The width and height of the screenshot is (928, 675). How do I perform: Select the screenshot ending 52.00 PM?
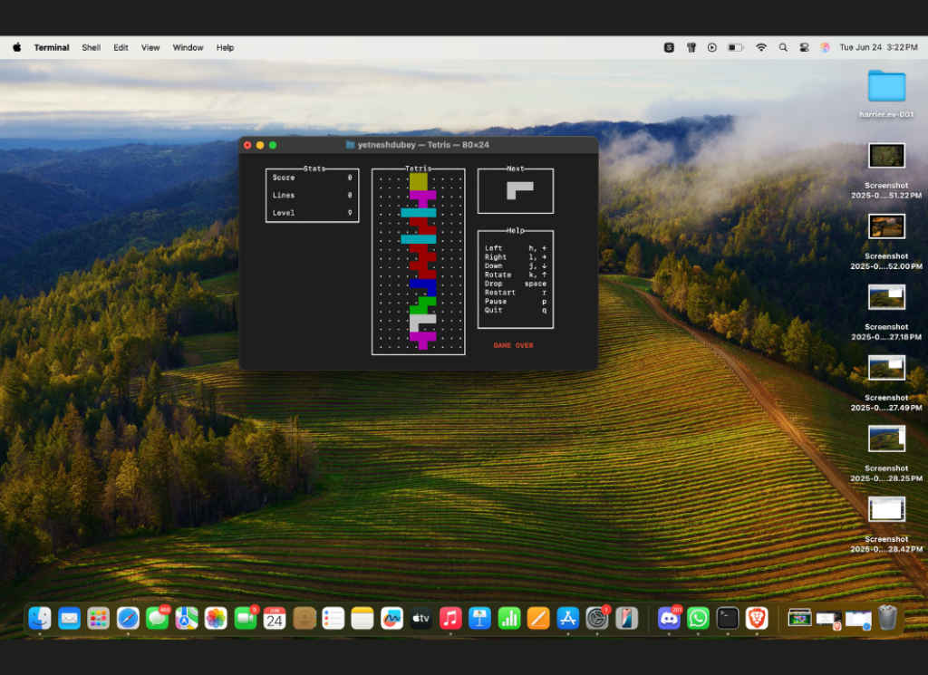coord(886,226)
